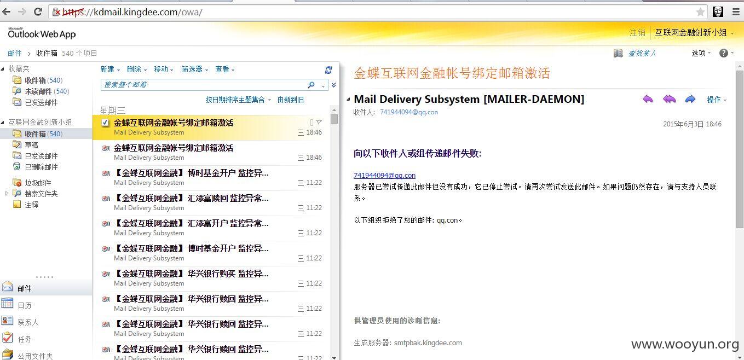The width and height of the screenshot is (744, 360).
Task: Click date 2015年6月3日 18:46
Action: click(692, 124)
